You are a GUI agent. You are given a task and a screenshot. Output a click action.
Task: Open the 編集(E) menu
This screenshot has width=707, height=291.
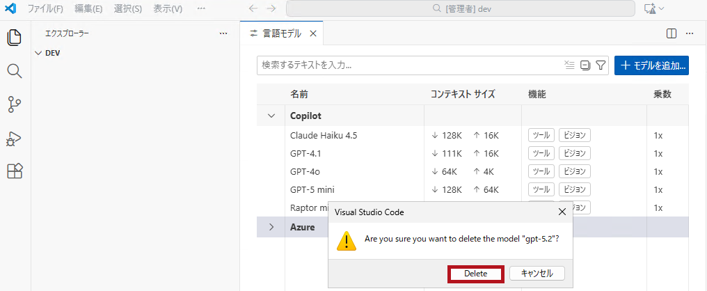coord(88,8)
